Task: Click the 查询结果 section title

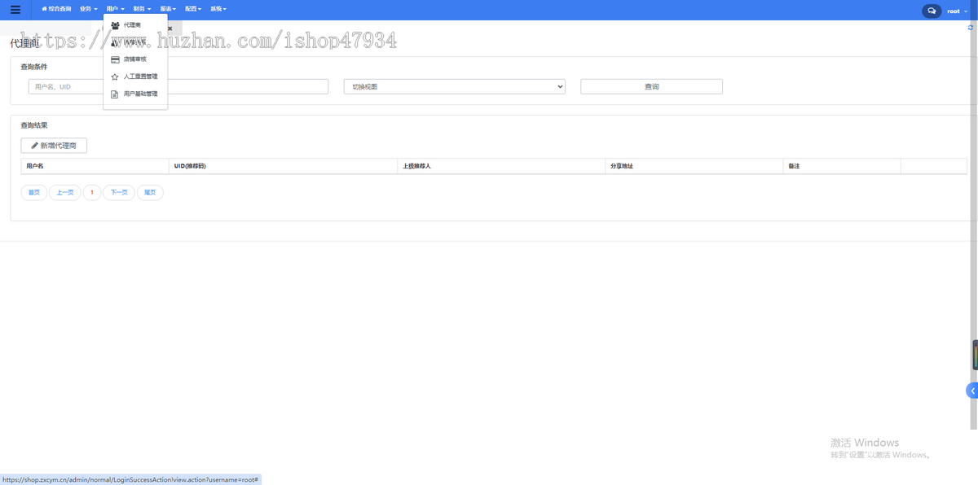Action: (34, 125)
